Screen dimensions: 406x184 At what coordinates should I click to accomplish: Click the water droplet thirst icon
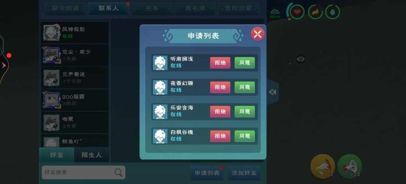[332, 12]
